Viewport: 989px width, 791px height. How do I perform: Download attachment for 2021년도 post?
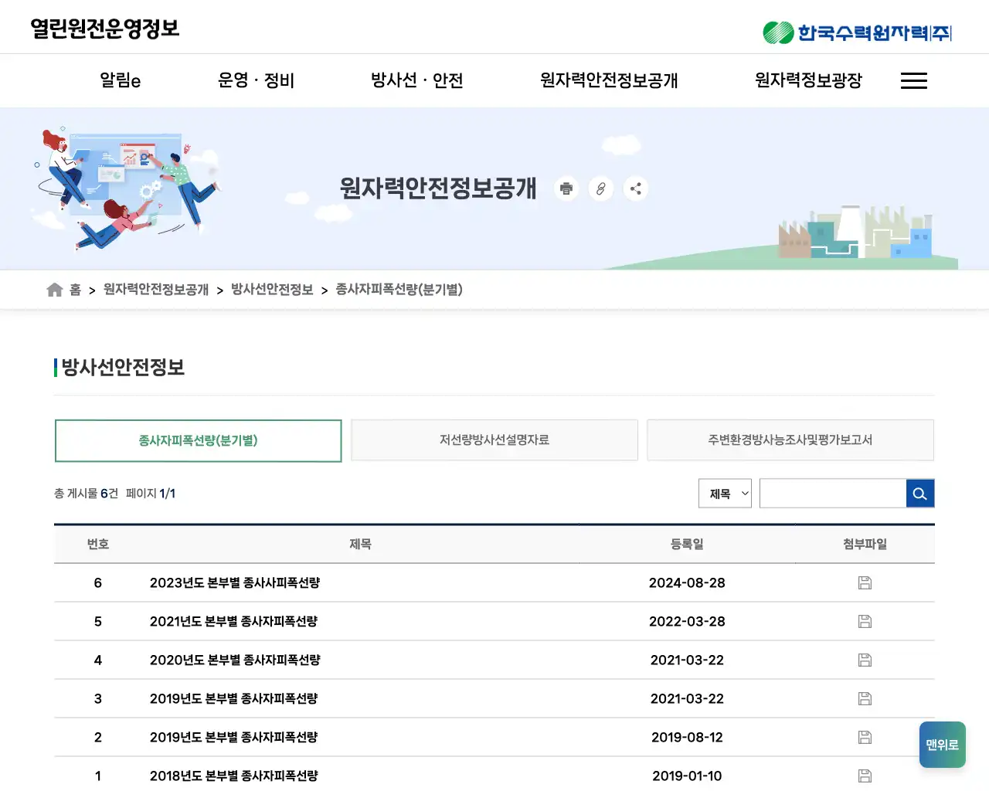click(x=865, y=621)
